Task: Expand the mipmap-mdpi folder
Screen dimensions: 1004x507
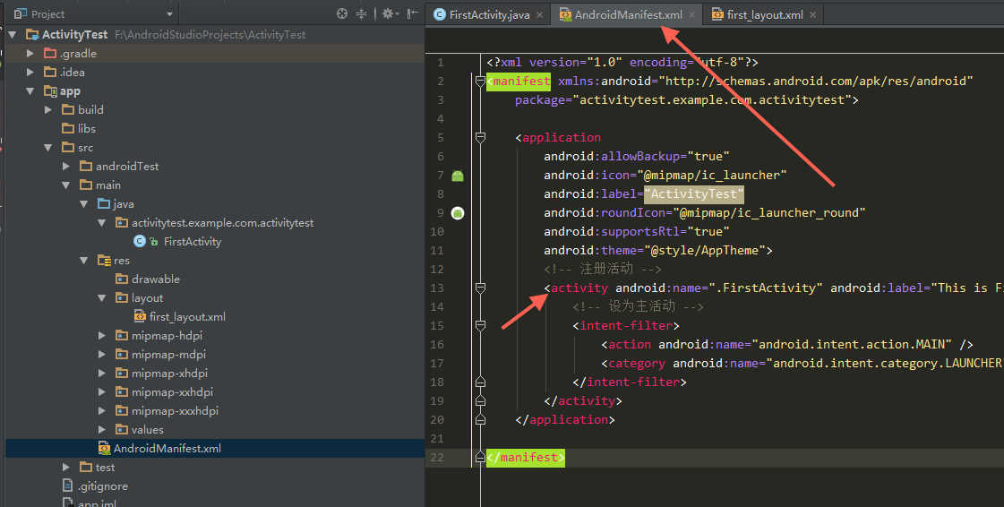Action: click(x=102, y=355)
